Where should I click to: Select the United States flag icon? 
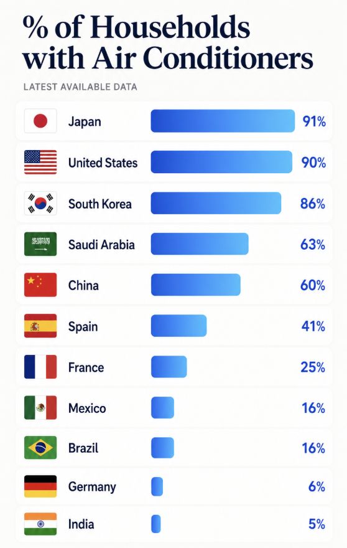tap(40, 162)
